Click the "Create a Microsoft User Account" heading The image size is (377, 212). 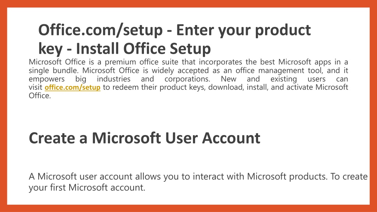144,138
